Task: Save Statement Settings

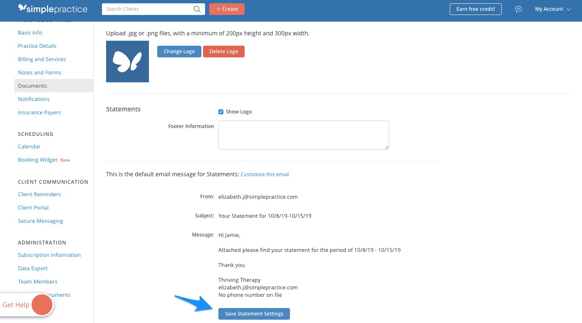Action: [x=254, y=313]
